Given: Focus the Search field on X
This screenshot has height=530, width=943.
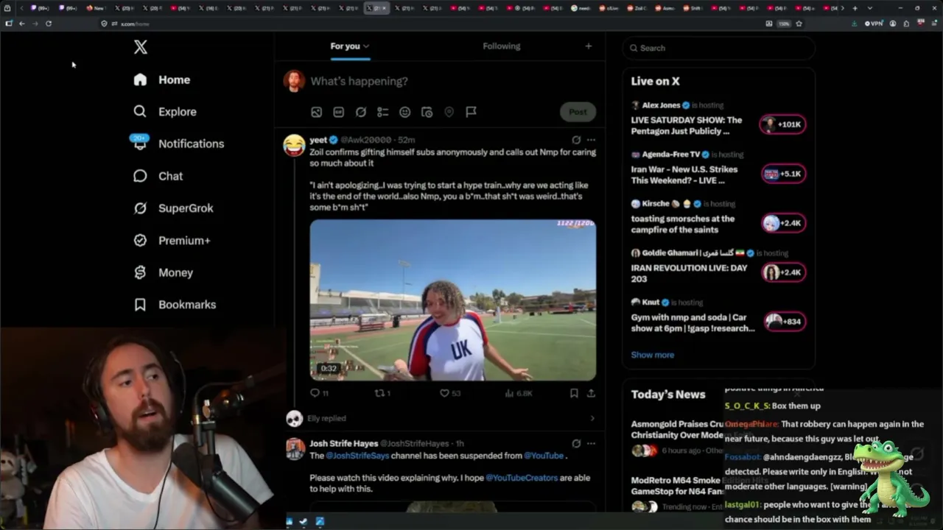Looking at the screenshot, I should [x=719, y=48].
